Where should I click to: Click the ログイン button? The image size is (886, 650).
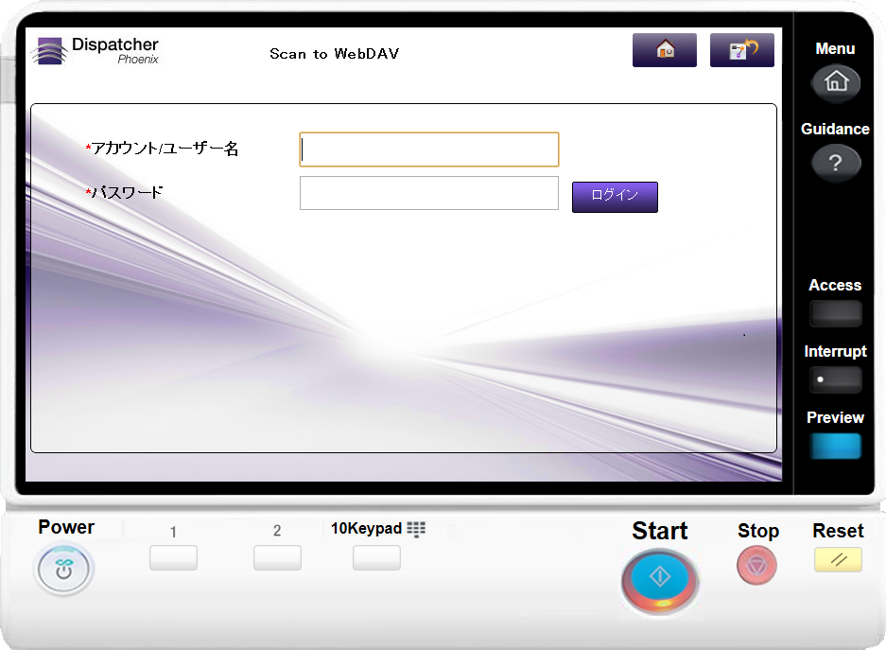click(615, 197)
